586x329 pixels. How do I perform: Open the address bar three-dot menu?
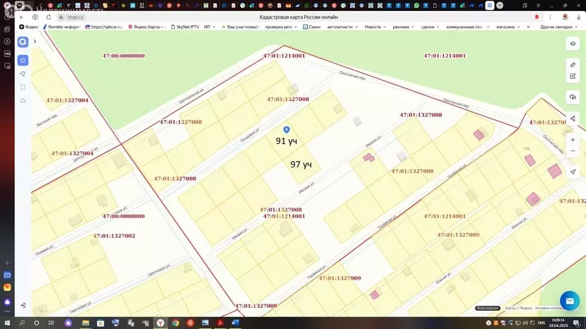click(550, 17)
